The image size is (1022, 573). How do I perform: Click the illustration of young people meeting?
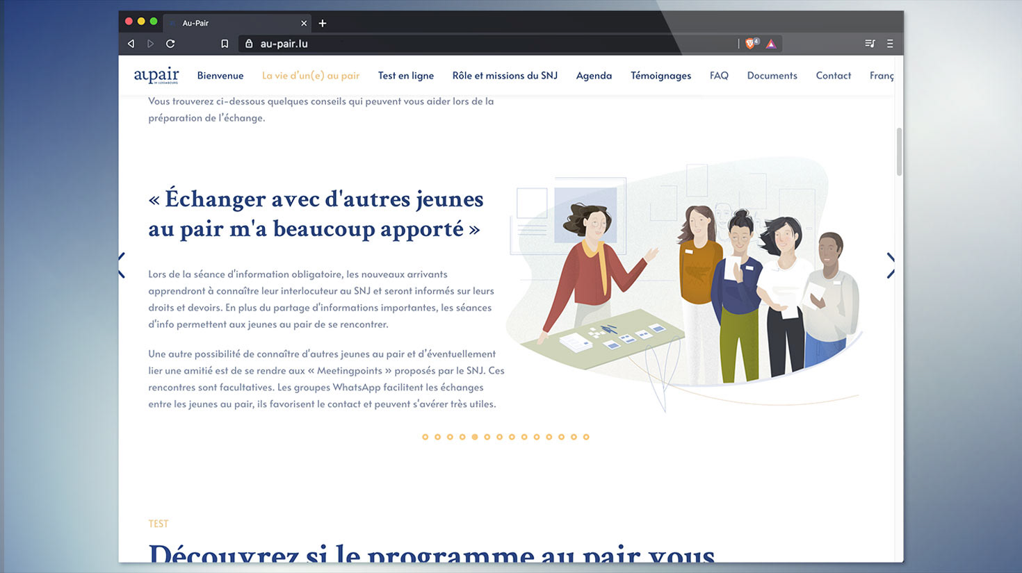(x=685, y=285)
